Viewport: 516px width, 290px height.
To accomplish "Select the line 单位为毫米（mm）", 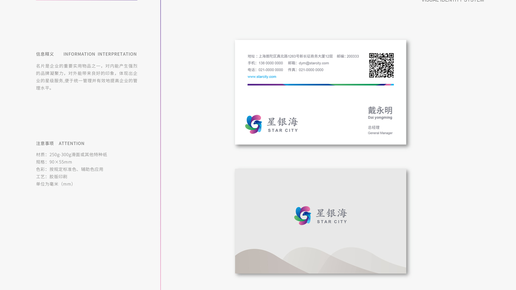I will tap(56, 184).
